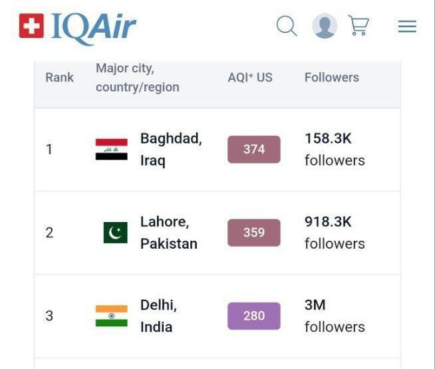Image resolution: width=435 pixels, height=369 pixels.
Task: Click the 374 AQI badge
Action: coord(254,150)
